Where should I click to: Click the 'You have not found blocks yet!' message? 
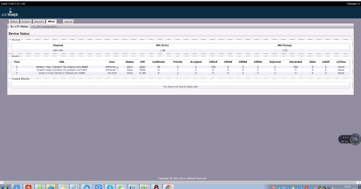coord(180,87)
